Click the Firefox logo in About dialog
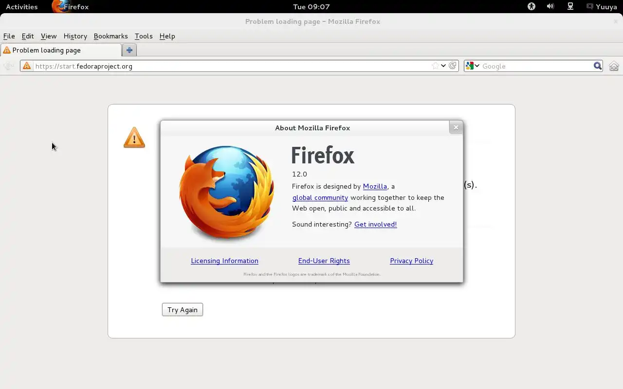 pos(227,192)
